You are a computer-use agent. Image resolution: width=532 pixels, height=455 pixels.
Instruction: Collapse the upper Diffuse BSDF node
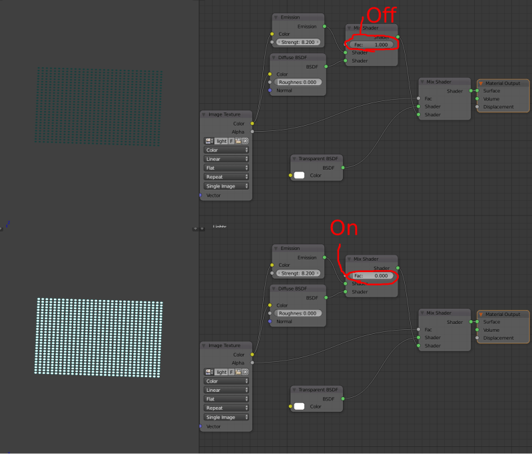[x=274, y=58]
